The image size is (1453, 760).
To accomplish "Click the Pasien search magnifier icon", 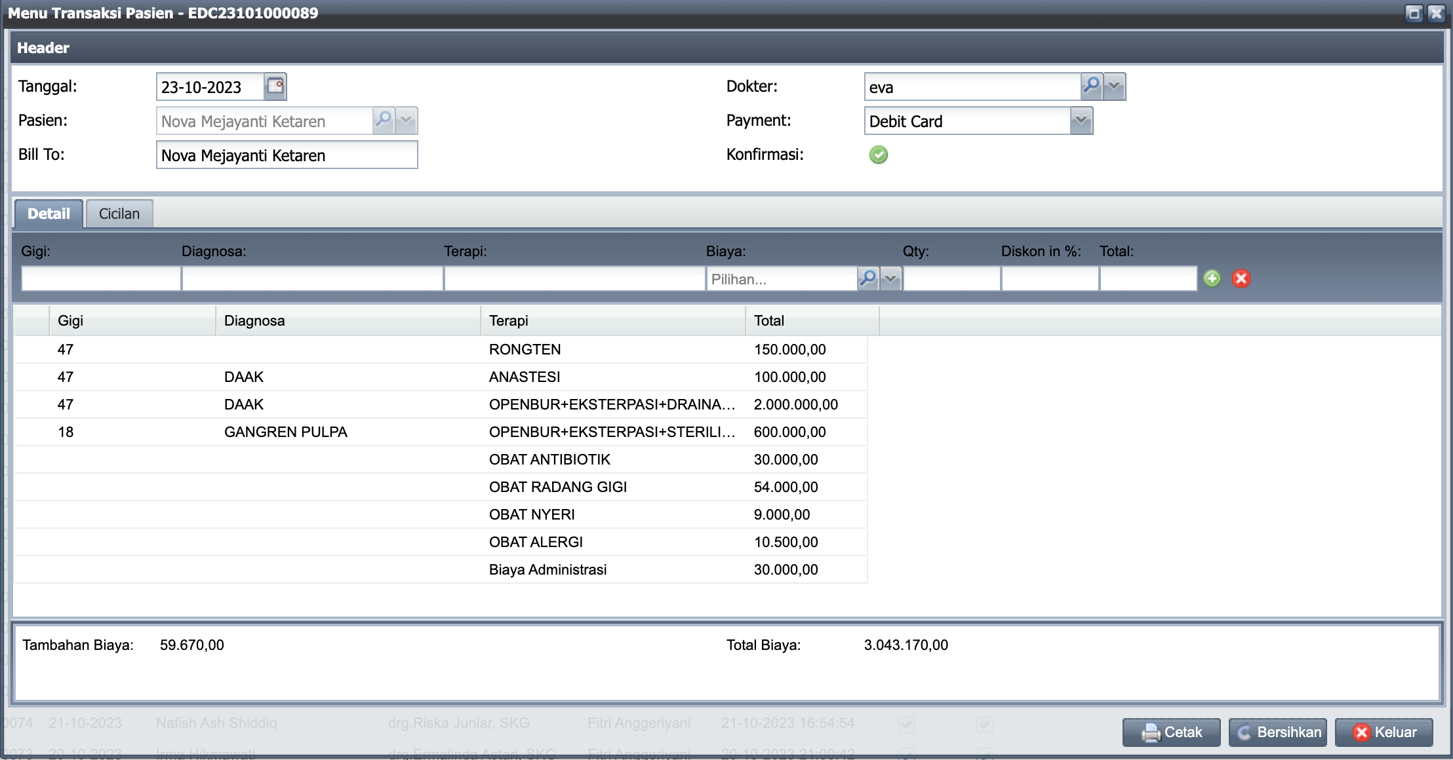I will pos(384,121).
